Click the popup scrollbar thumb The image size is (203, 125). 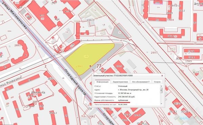pyautogui.click(x=161, y=90)
